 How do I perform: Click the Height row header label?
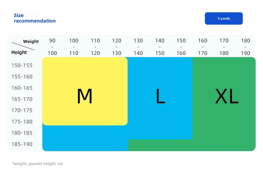coord(19,52)
